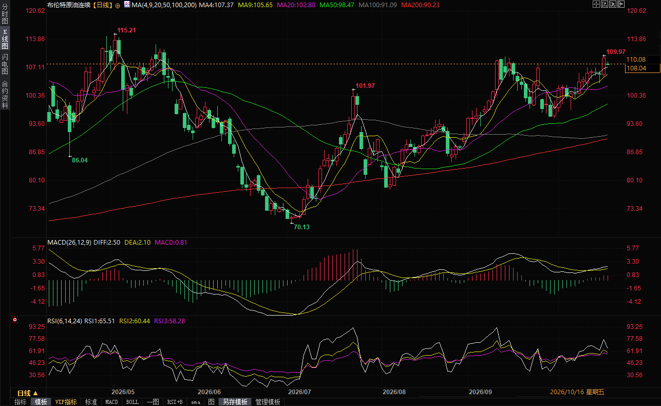The width and height of the screenshot is (661, 406).
Task: Click the 109.97 recent high label
Action: (616, 51)
